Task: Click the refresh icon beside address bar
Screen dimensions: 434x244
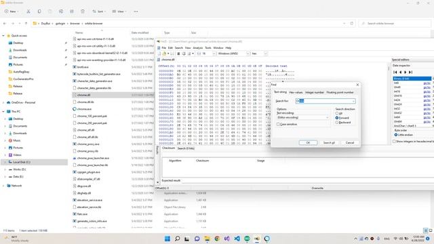Action: [352, 24]
